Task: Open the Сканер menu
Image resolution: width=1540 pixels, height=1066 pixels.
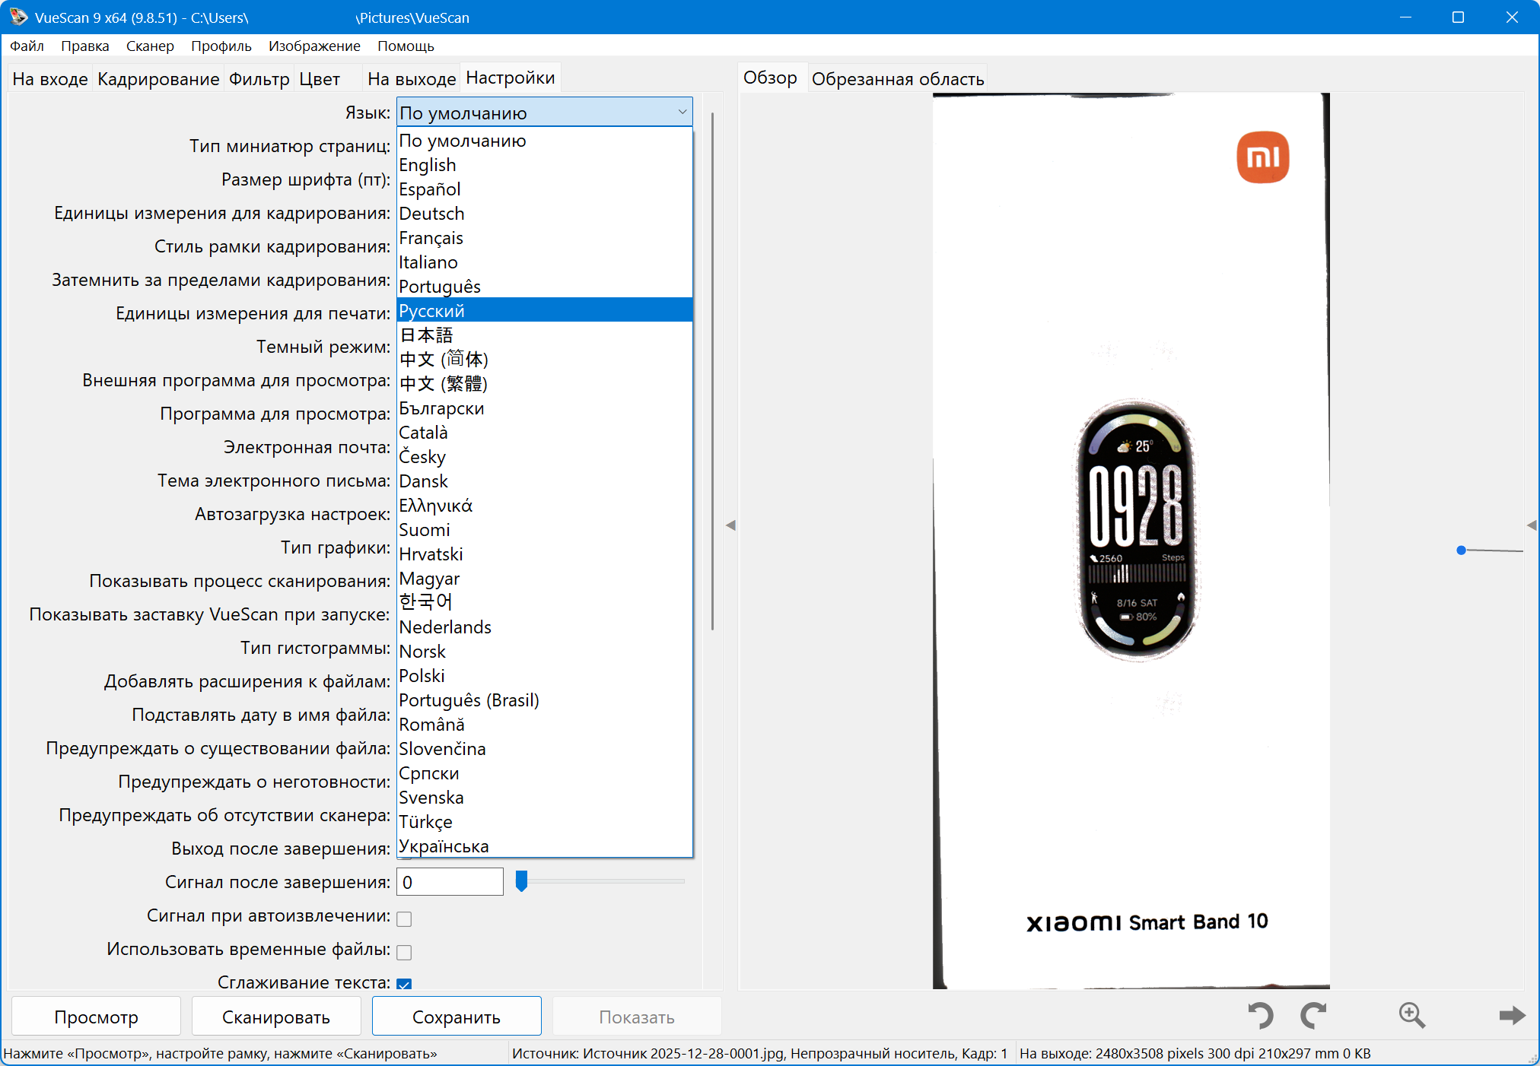Action: click(x=150, y=46)
